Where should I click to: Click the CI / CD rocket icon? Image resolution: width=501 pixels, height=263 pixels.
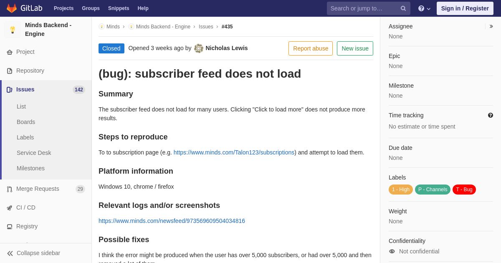point(10,208)
